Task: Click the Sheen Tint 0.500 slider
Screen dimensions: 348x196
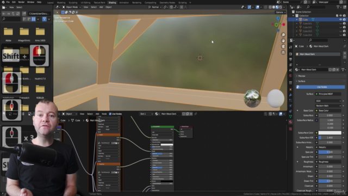Action: tap(330, 181)
